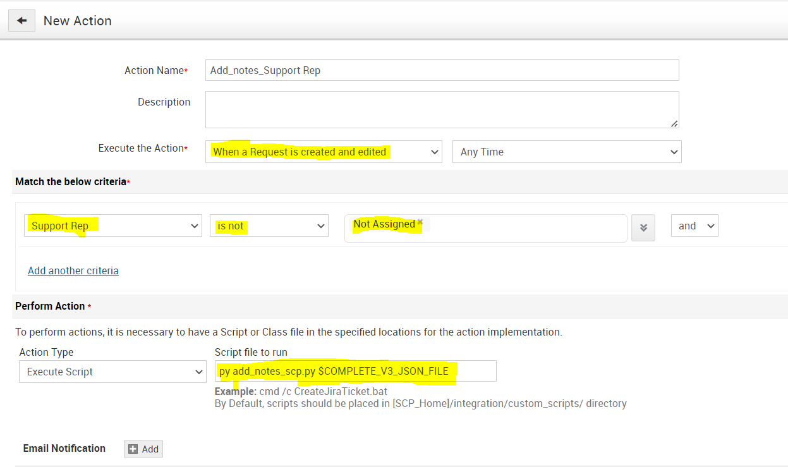Open the 'and' logical operator dropdown
This screenshot has width=788, height=467.
694,226
